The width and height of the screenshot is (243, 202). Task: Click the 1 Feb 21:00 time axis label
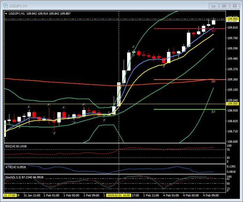[x=151, y=195]
